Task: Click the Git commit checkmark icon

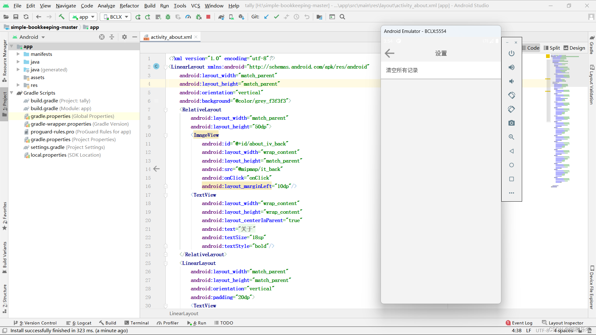Action: coord(276,17)
